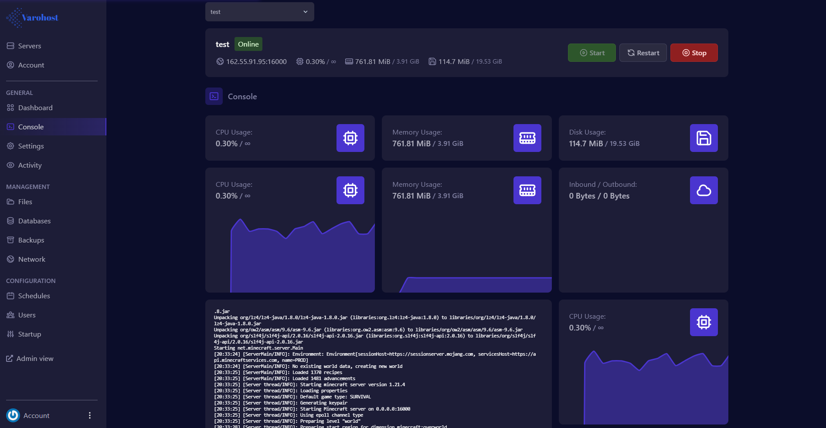Click CPU icon in server header stats
This screenshot has height=428, width=826.
tap(300, 61)
